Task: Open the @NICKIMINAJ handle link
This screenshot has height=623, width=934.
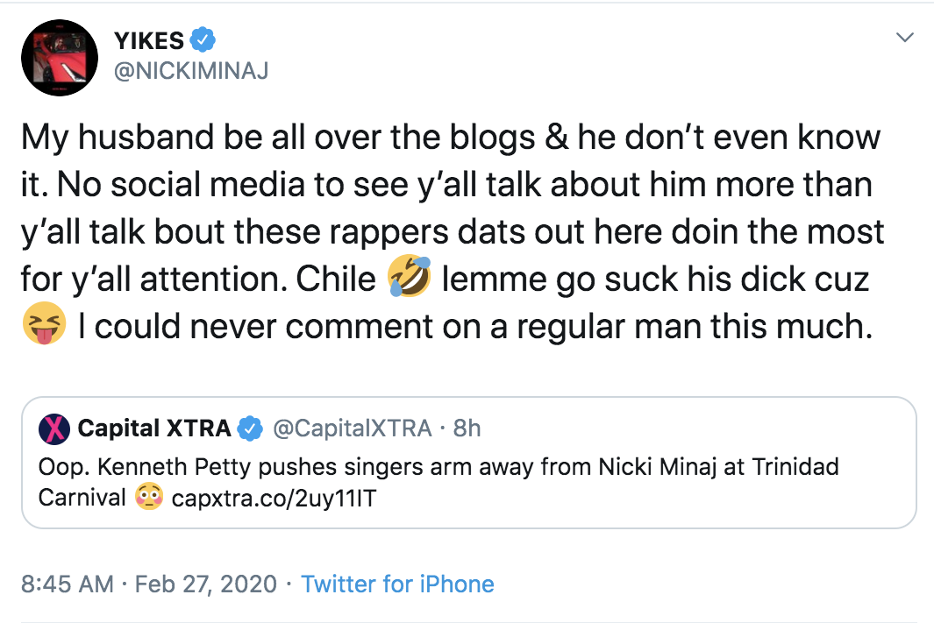Action: pos(191,70)
